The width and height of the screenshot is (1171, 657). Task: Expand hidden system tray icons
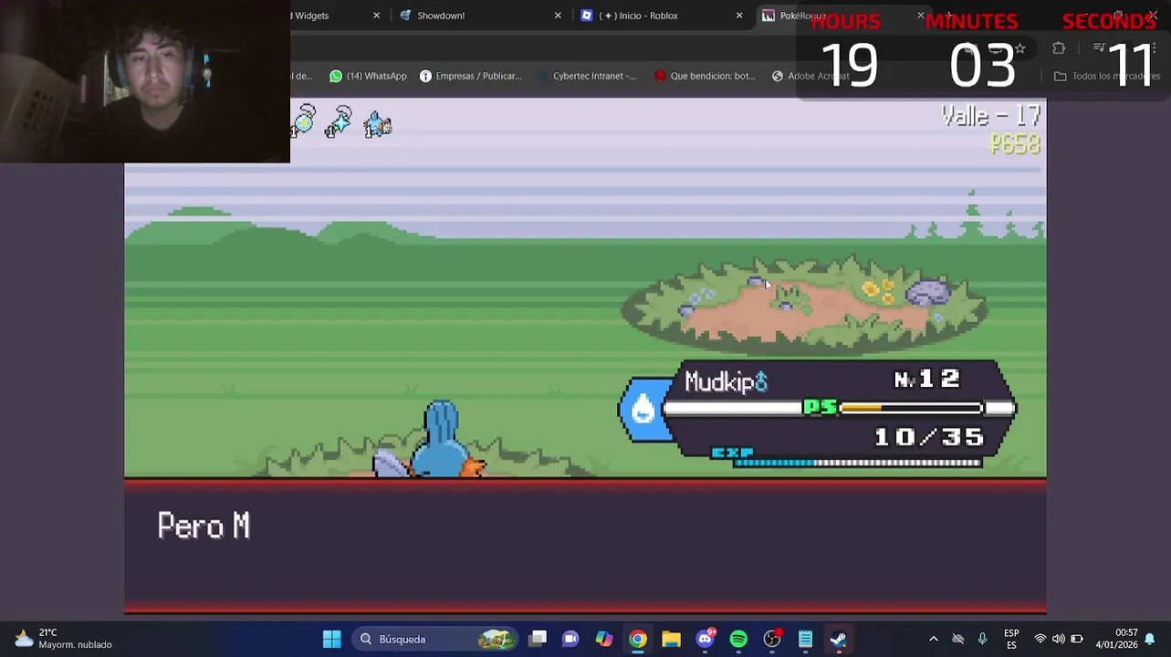coord(933,639)
